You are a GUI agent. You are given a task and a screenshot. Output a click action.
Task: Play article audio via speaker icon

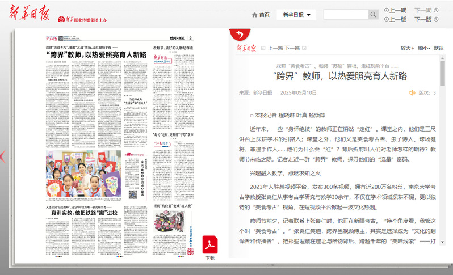coord(412,92)
